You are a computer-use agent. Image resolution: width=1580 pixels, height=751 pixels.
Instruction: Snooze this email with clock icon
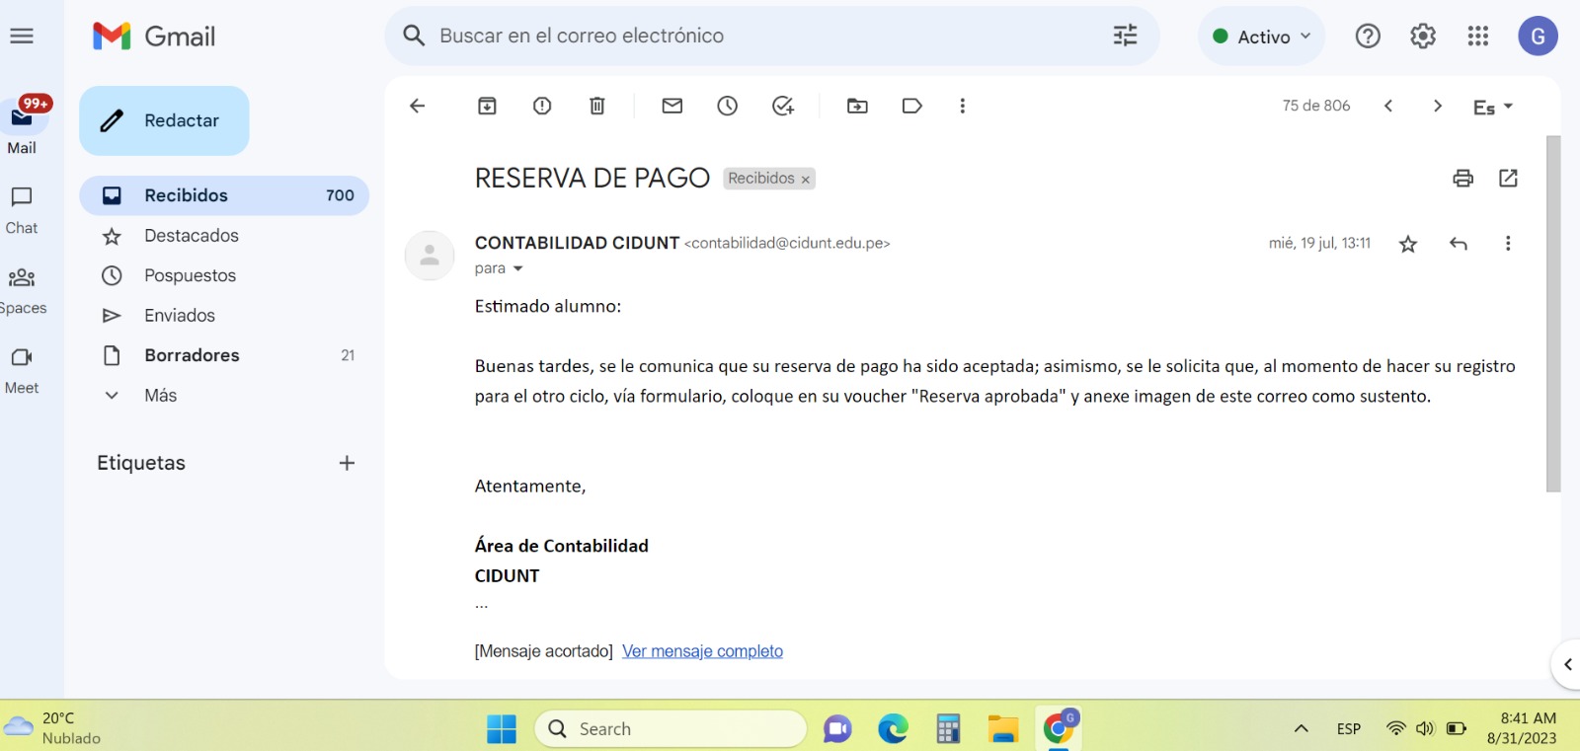point(728,106)
